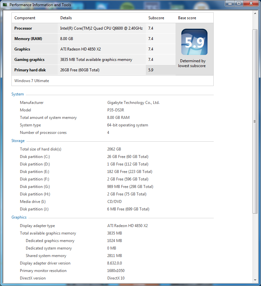The height and width of the screenshot is (286, 261).
Task: Click the Disk partition (E:) entry
Action: tap(35, 172)
